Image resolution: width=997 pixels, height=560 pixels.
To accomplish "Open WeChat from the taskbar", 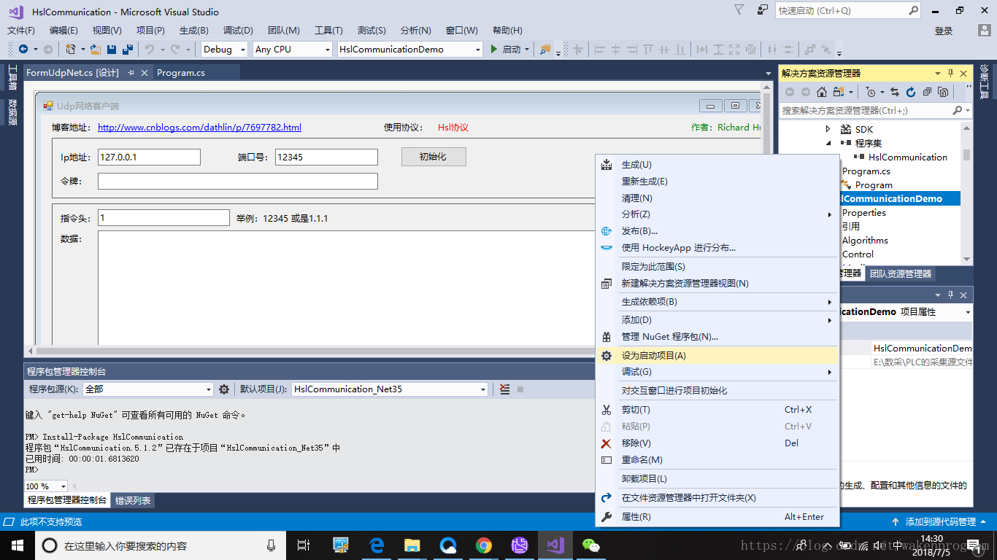I will [x=590, y=545].
